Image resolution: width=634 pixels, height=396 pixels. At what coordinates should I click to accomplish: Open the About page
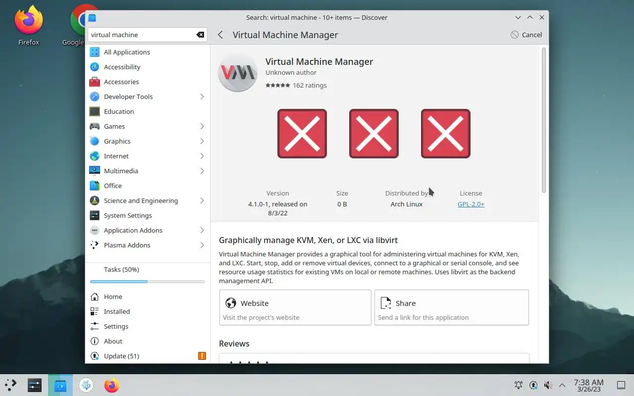click(x=148, y=341)
